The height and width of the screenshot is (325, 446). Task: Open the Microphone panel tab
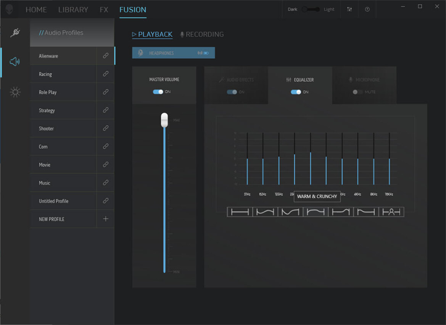pos(364,85)
